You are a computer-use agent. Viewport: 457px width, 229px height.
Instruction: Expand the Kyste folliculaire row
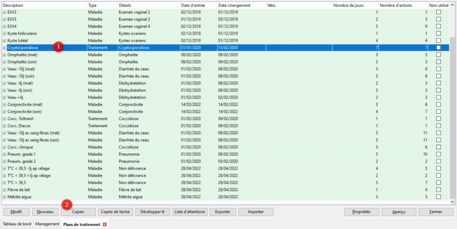click(x=4, y=33)
